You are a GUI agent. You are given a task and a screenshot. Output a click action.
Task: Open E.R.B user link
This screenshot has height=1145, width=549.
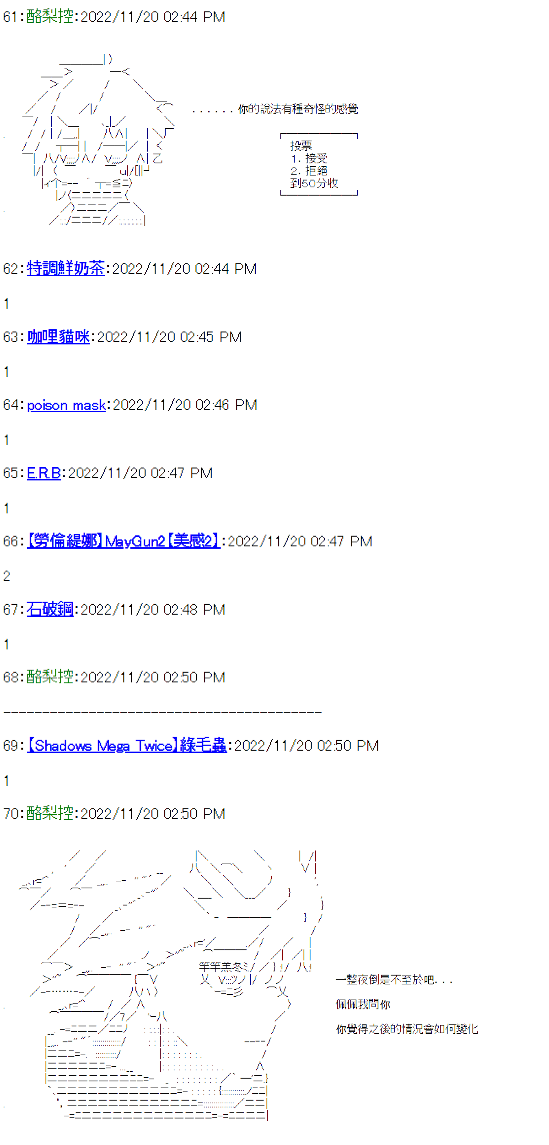44,473
